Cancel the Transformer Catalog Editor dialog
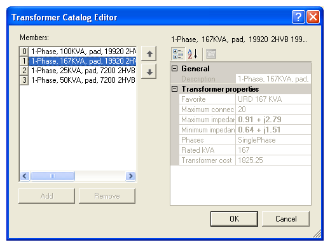 285,219
